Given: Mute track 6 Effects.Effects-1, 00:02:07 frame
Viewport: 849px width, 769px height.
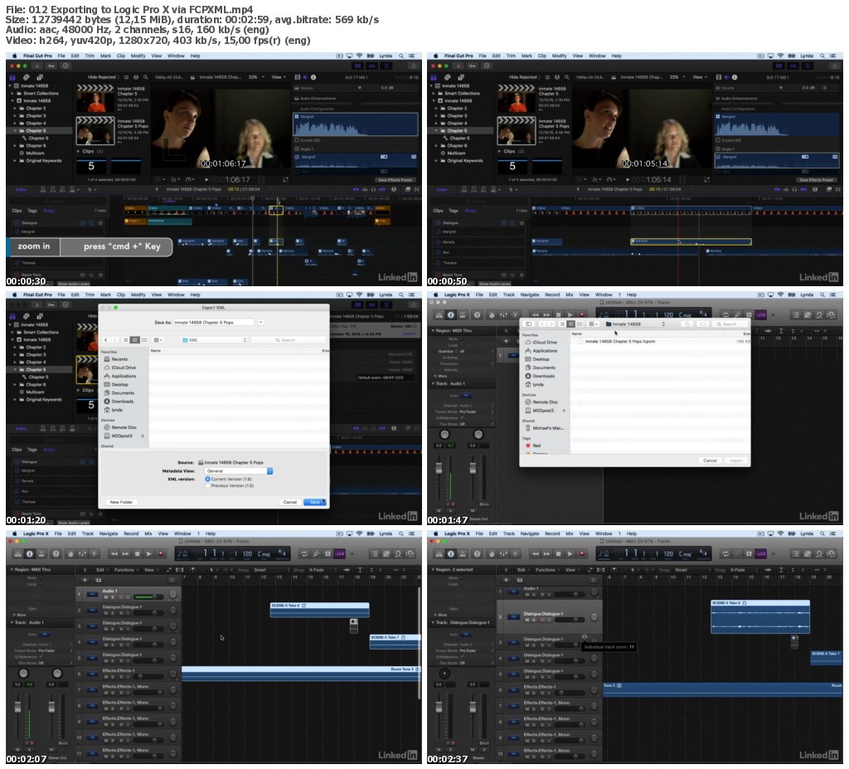Looking at the screenshot, I should point(105,677).
